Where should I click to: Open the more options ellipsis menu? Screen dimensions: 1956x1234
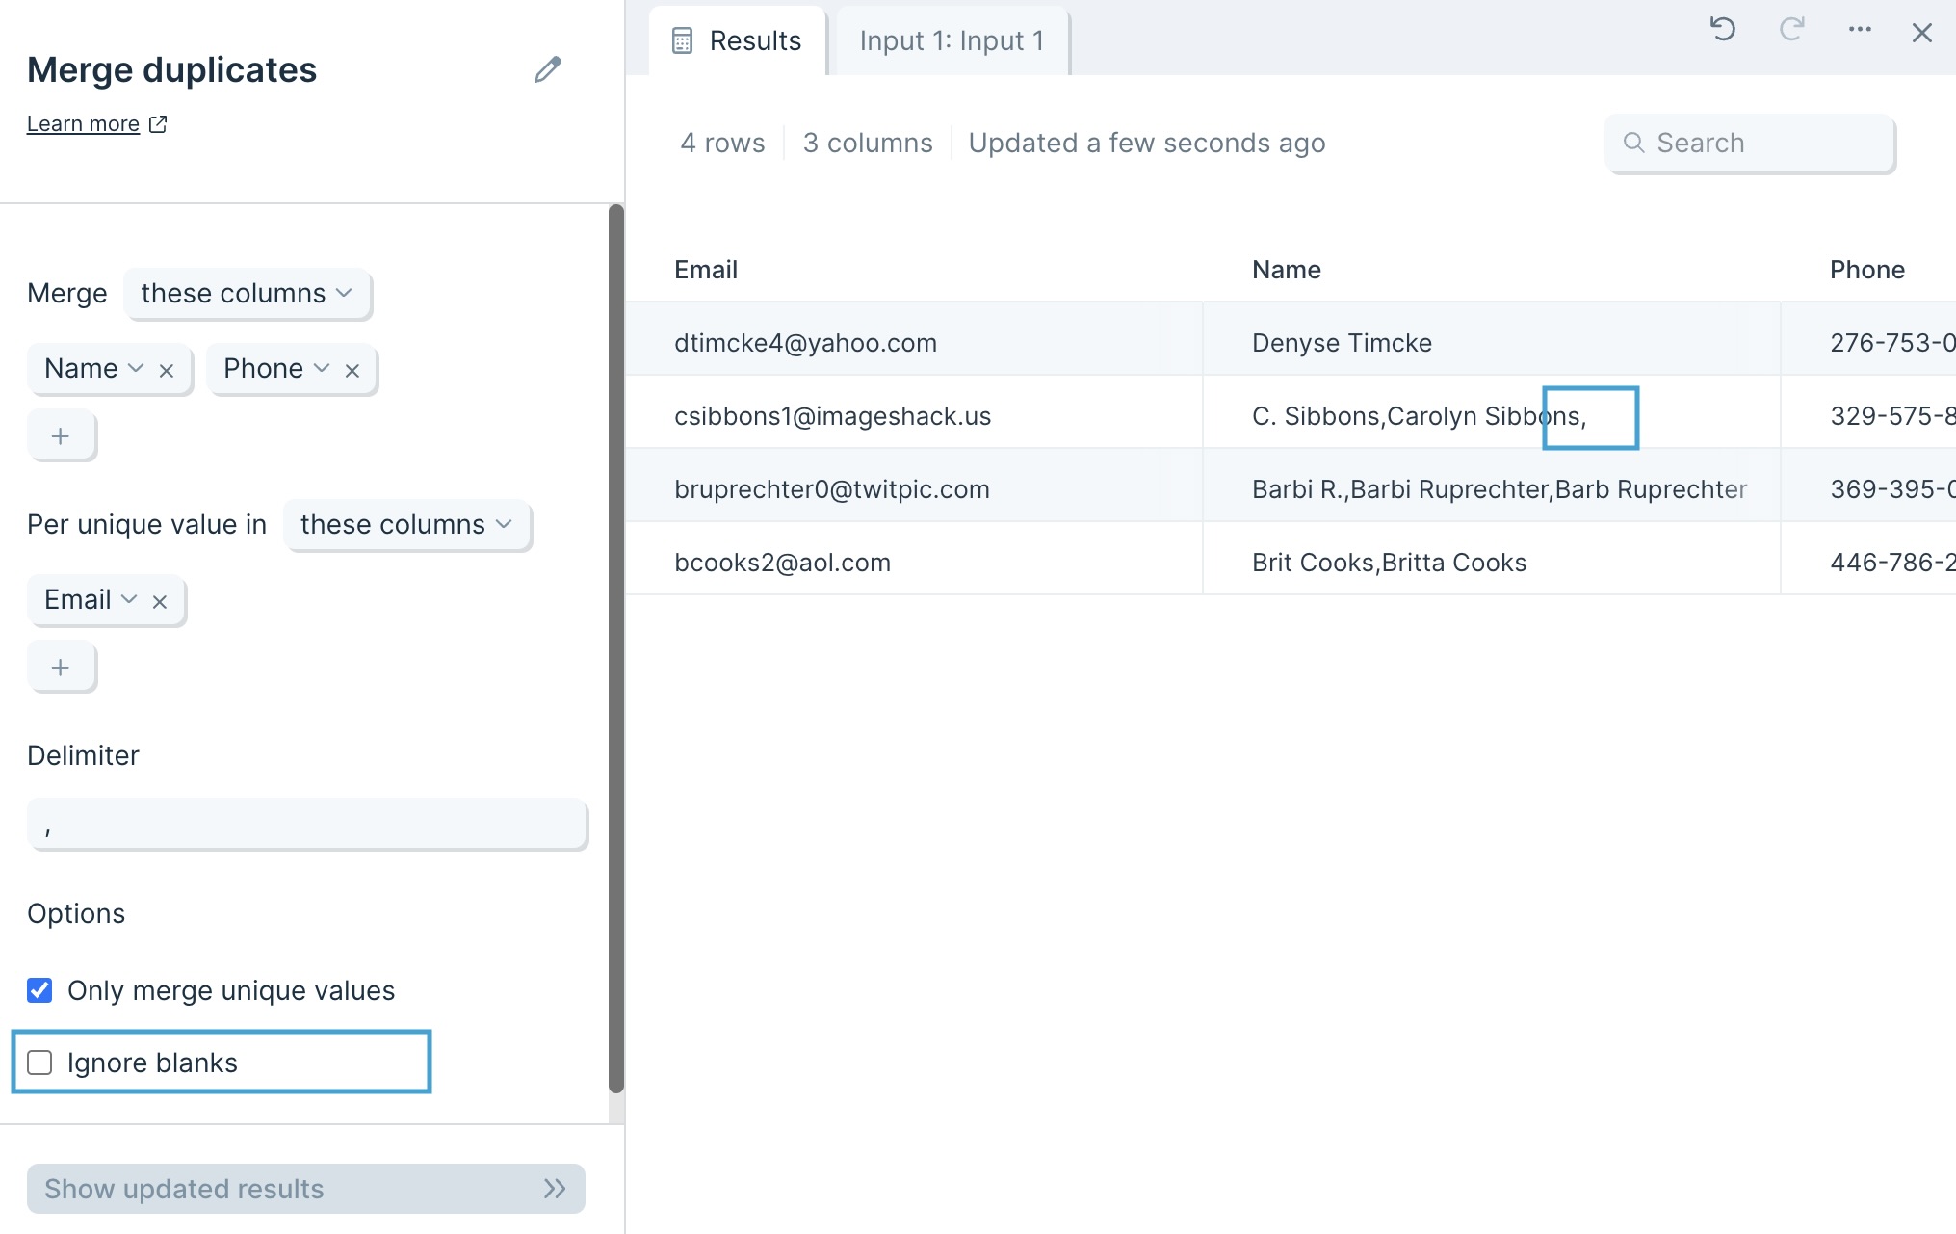tap(1860, 30)
